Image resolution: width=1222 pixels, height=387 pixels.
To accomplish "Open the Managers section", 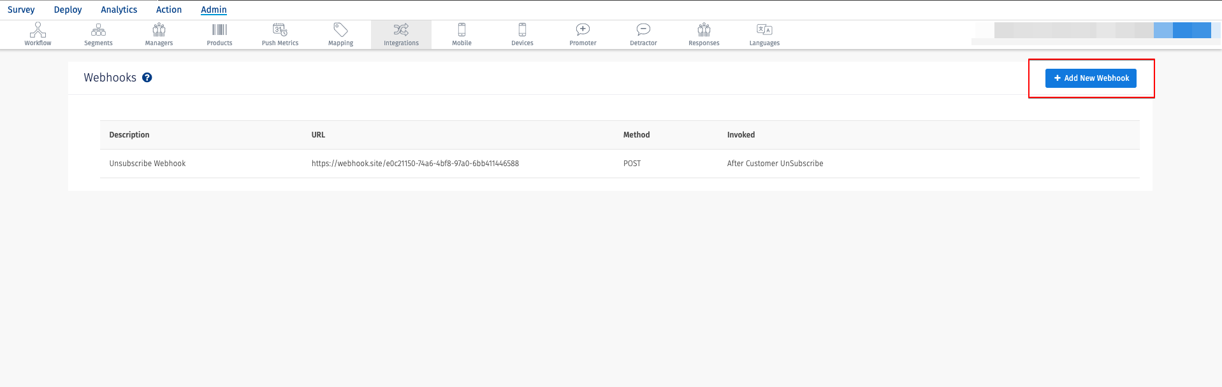I will click(159, 34).
